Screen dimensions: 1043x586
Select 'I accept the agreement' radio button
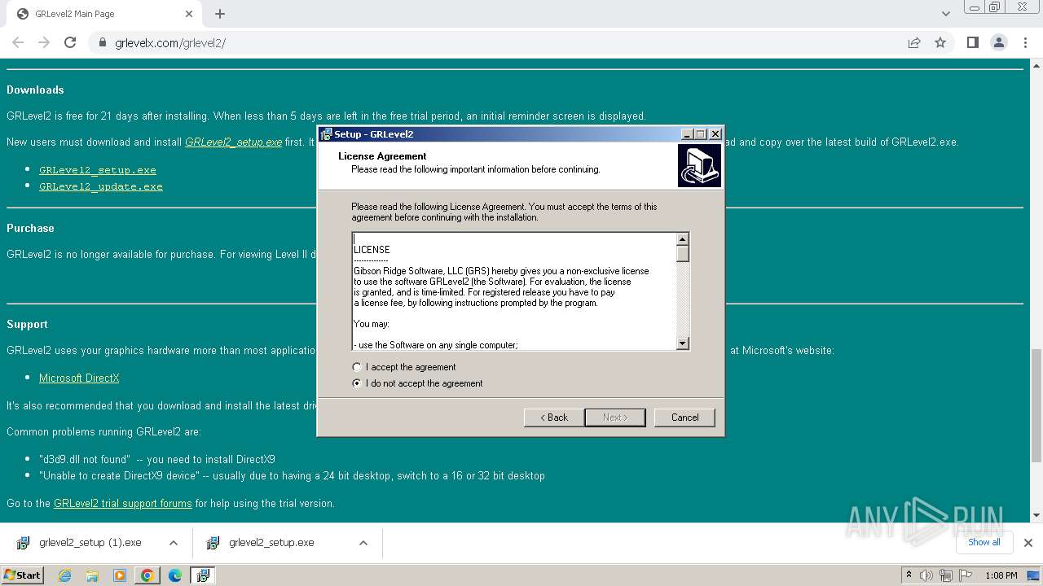tap(356, 367)
